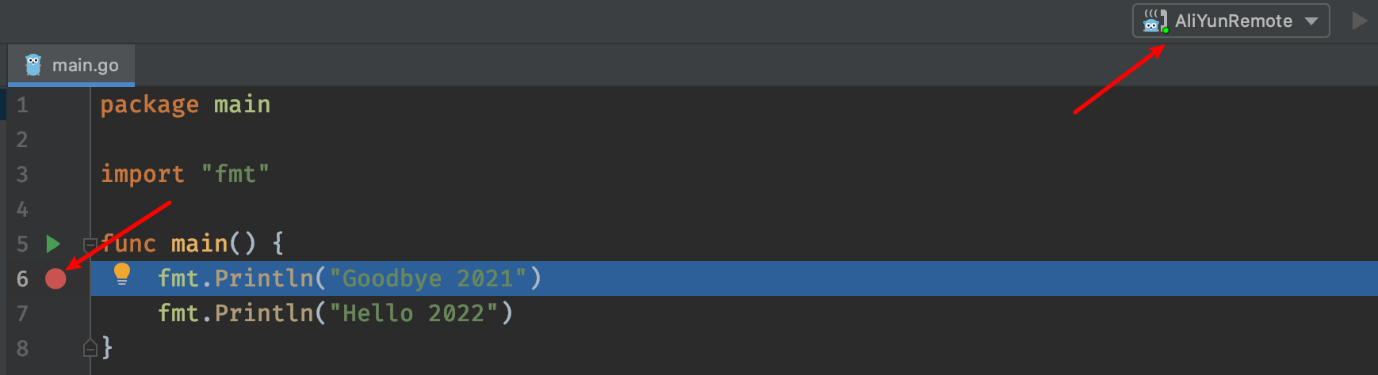The image size is (1378, 375).
Task: Place the cursor on the package keyword
Action: point(150,105)
